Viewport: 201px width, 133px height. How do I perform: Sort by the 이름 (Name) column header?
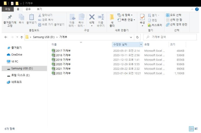click(x=54, y=44)
